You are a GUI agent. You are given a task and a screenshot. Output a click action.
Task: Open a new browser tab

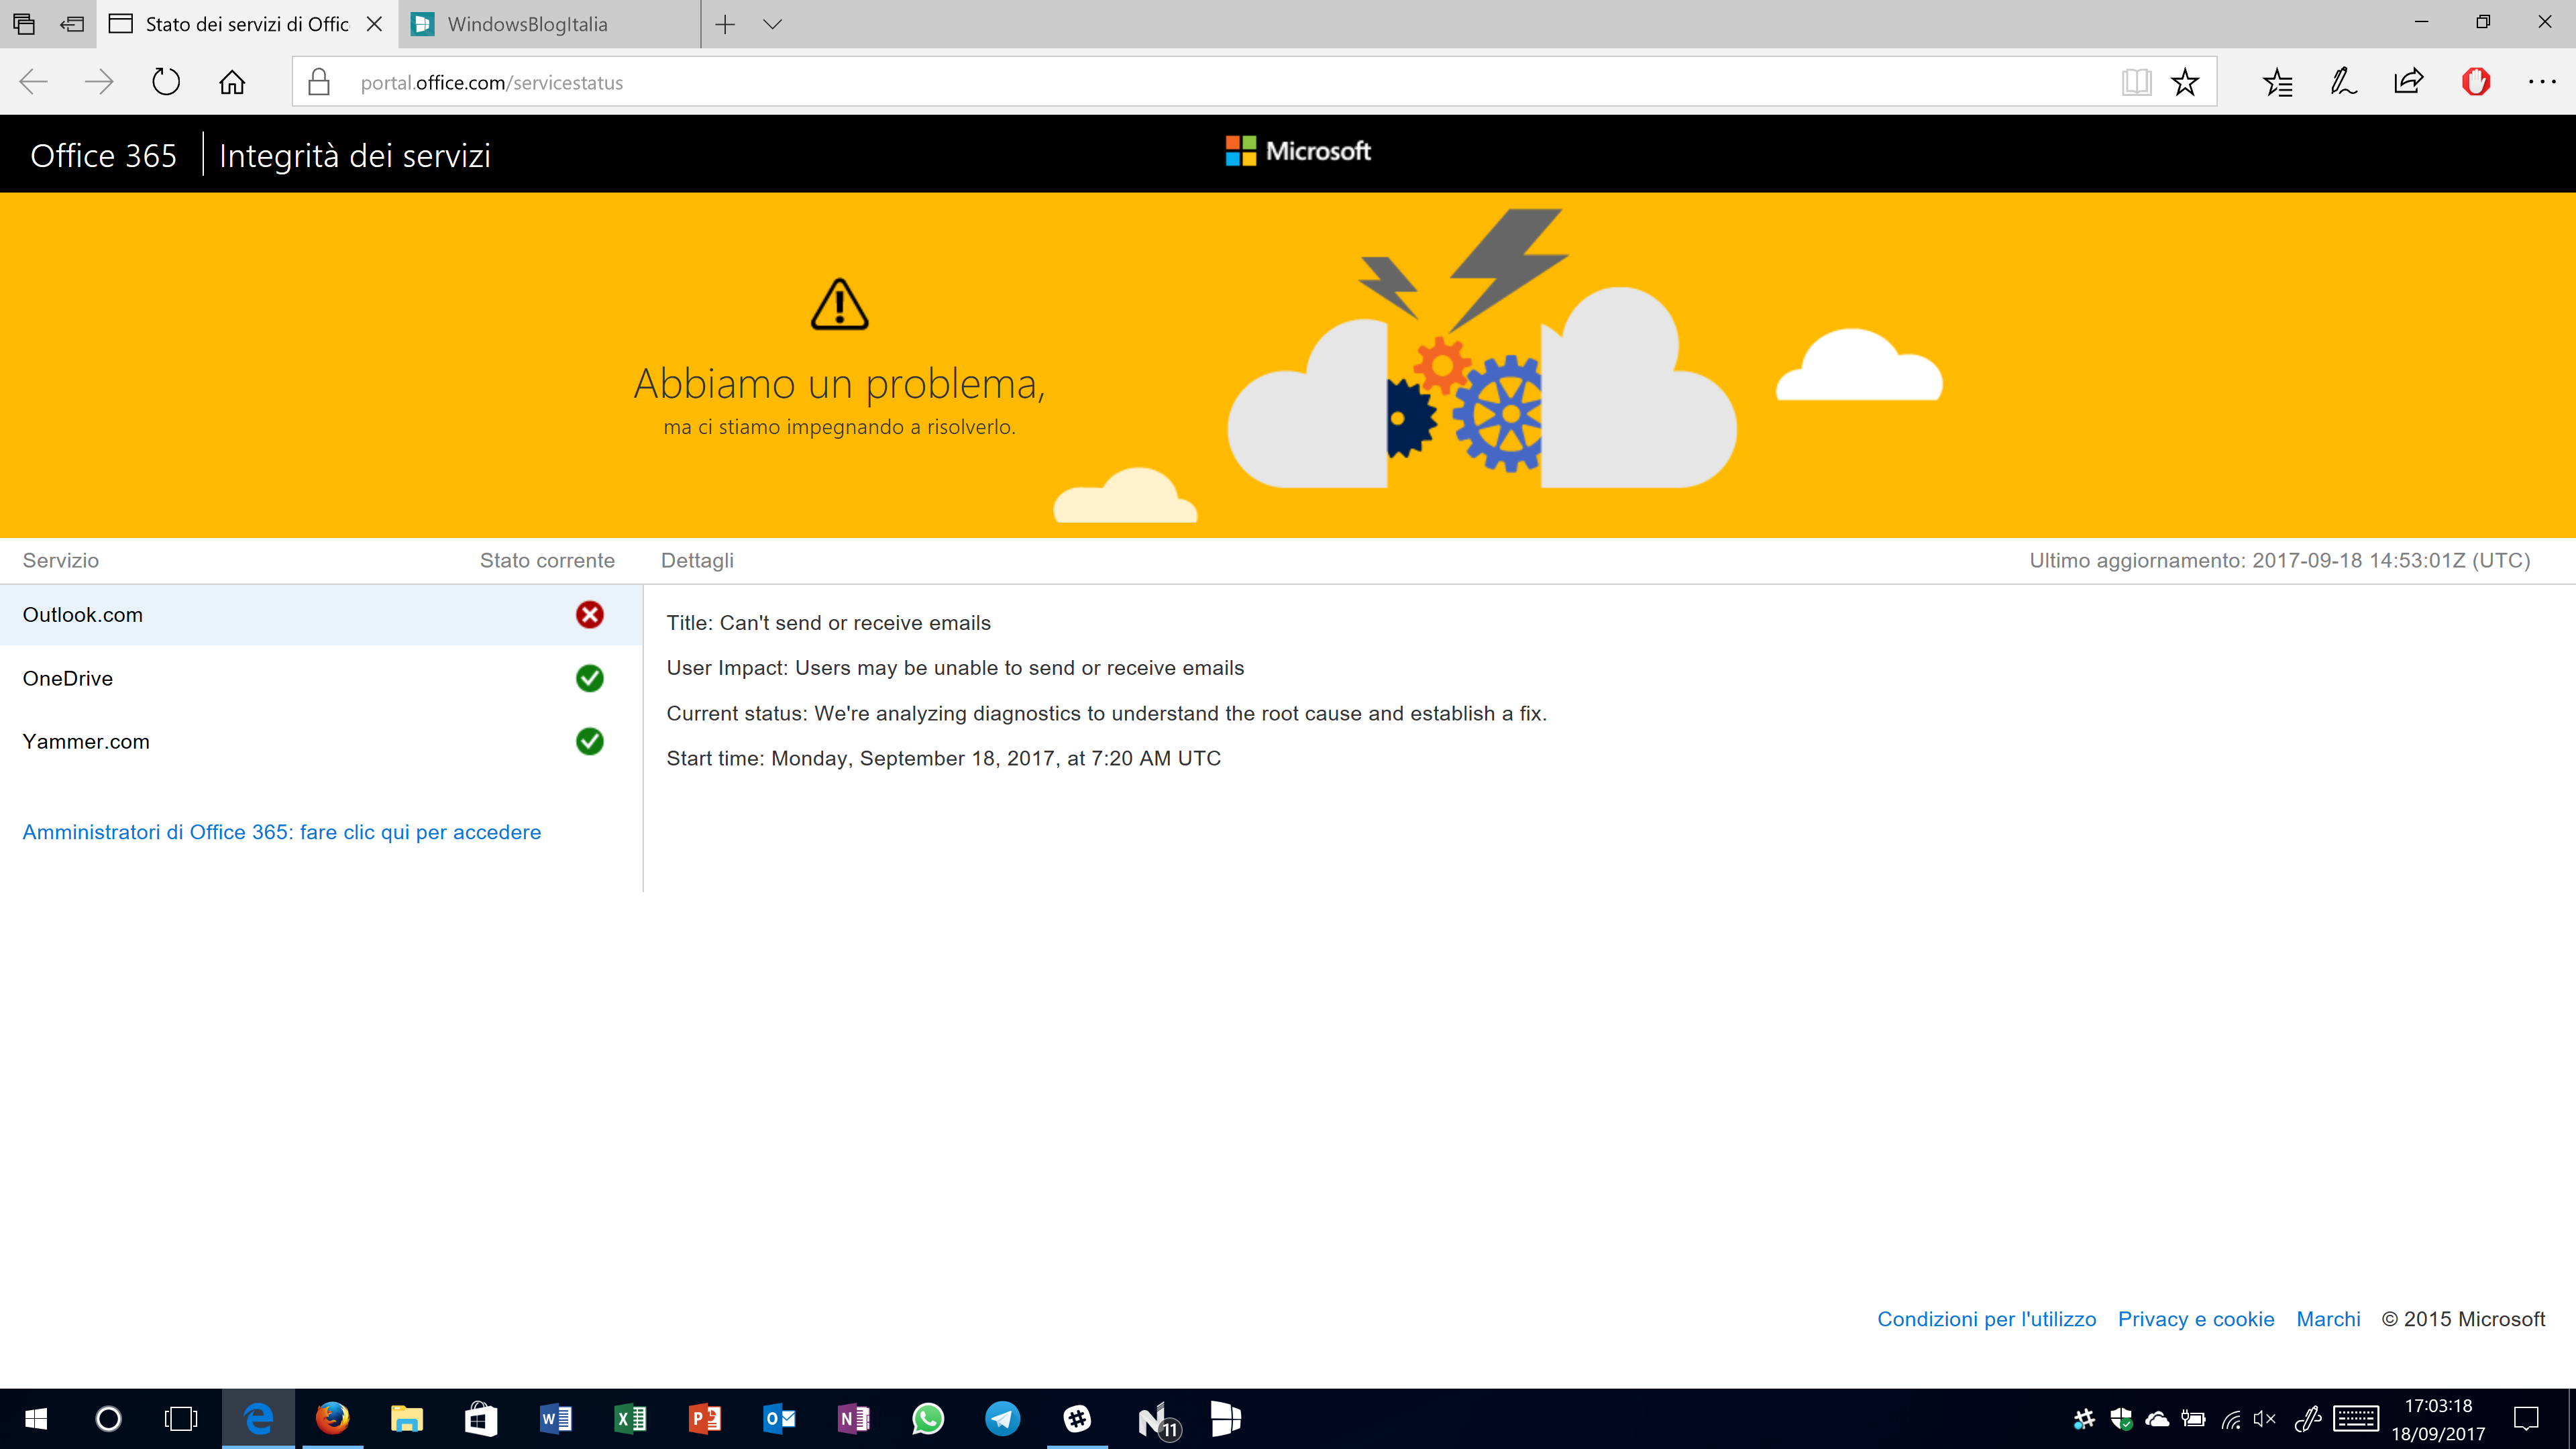[x=726, y=24]
